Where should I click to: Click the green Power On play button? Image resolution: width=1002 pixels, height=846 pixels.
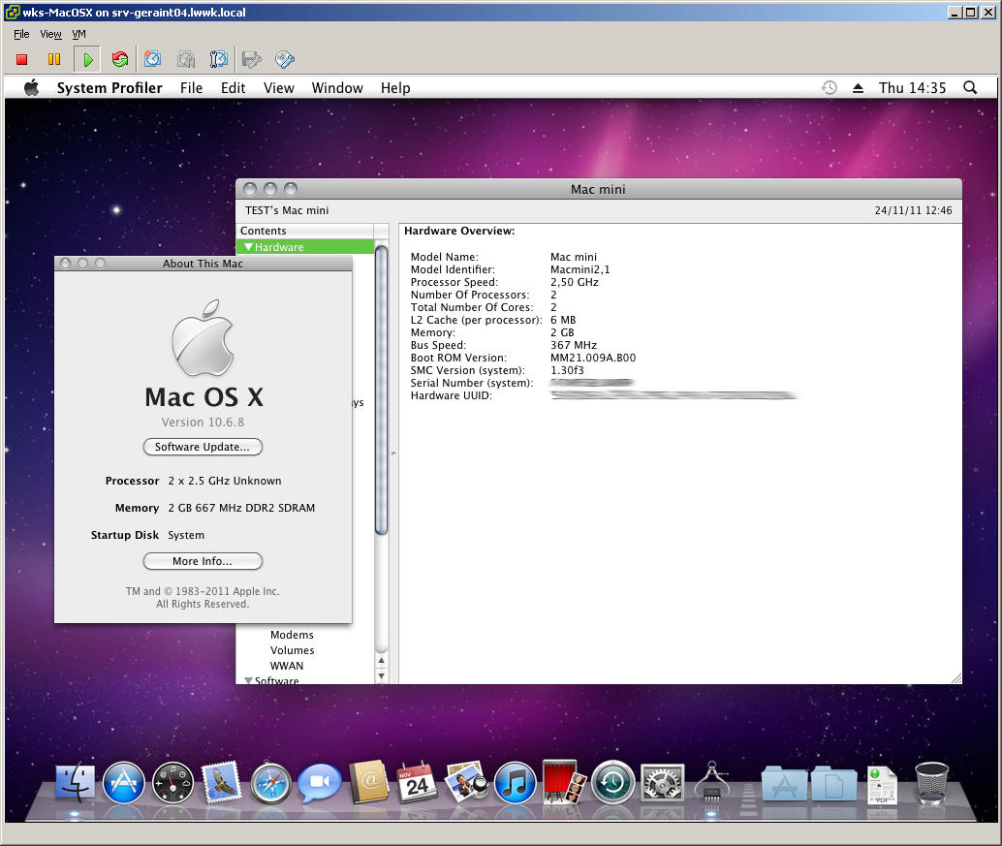coord(87,59)
